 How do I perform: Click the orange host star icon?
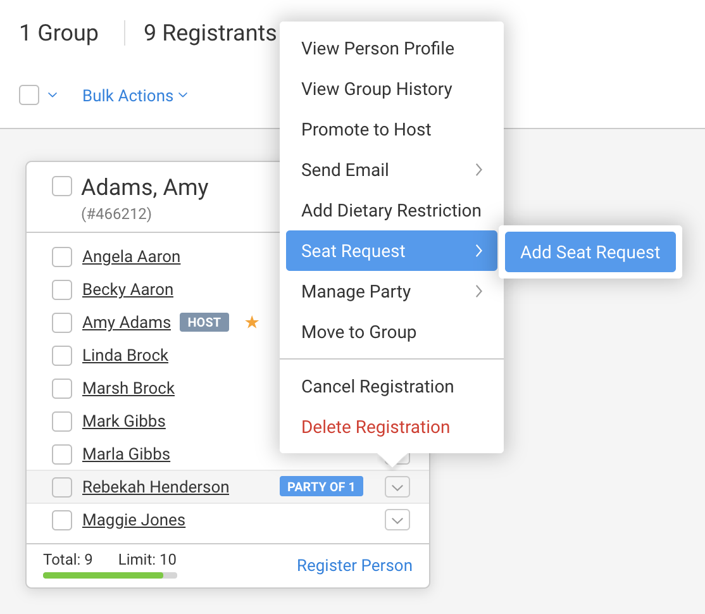252,323
